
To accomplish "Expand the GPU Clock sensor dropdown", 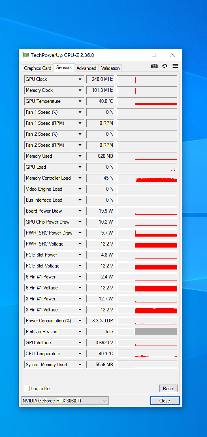I will pos(80,79).
